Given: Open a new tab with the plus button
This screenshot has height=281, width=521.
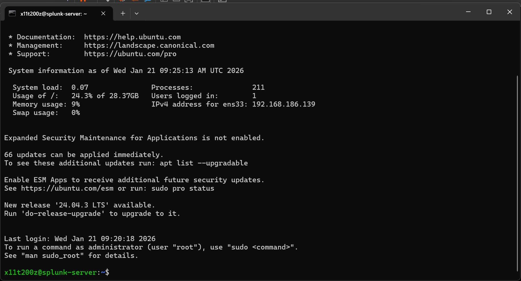Looking at the screenshot, I should point(123,14).
